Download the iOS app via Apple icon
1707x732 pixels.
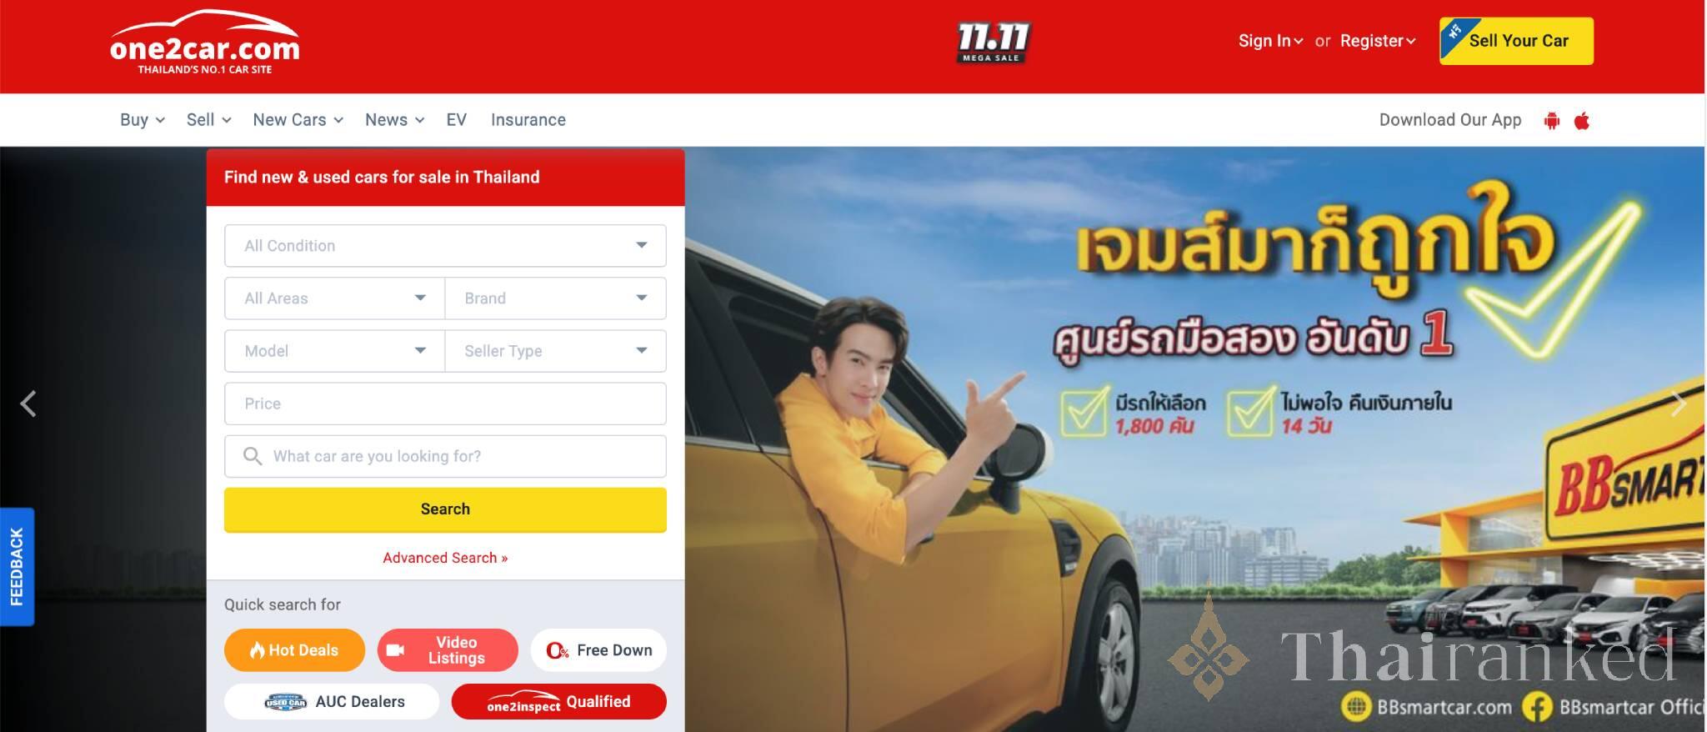pos(1581,121)
